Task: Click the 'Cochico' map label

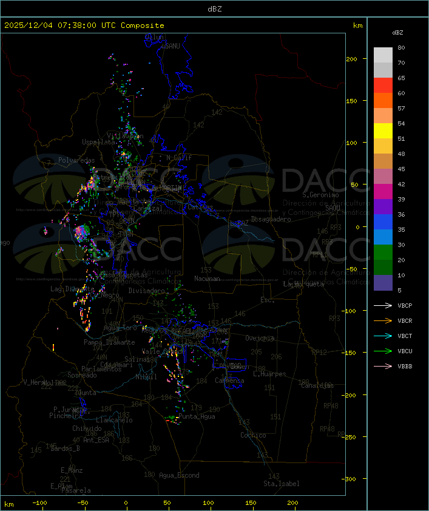Action: [253, 435]
